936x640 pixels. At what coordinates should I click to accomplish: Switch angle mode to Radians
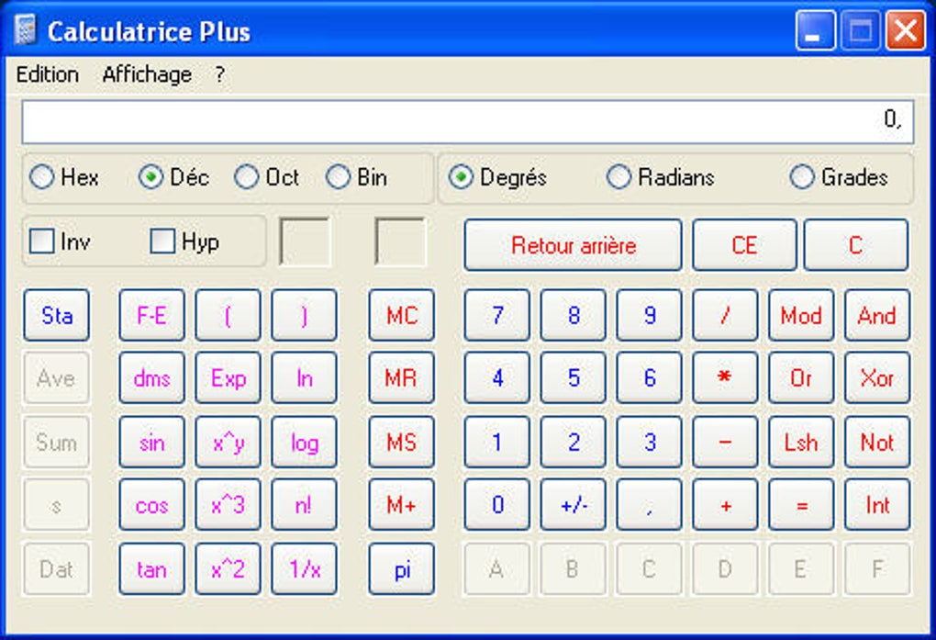tap(620, 177)
